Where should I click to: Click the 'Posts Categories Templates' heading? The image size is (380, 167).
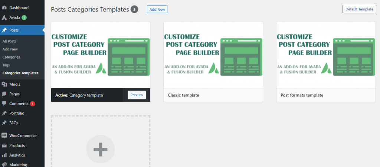(x=90, y=9)
